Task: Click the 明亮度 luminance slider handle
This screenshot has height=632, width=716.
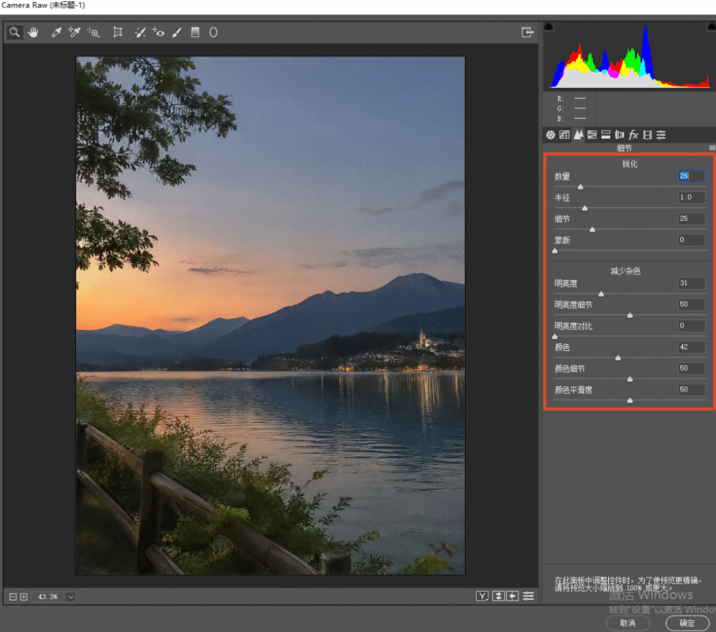Action: coord(601,294)
